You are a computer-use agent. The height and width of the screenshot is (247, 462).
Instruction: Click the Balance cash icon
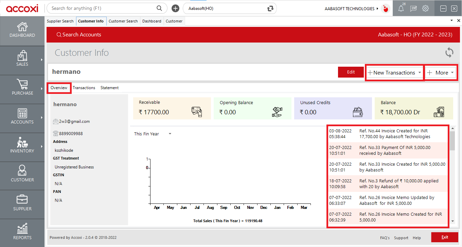[x=439, y=112]
